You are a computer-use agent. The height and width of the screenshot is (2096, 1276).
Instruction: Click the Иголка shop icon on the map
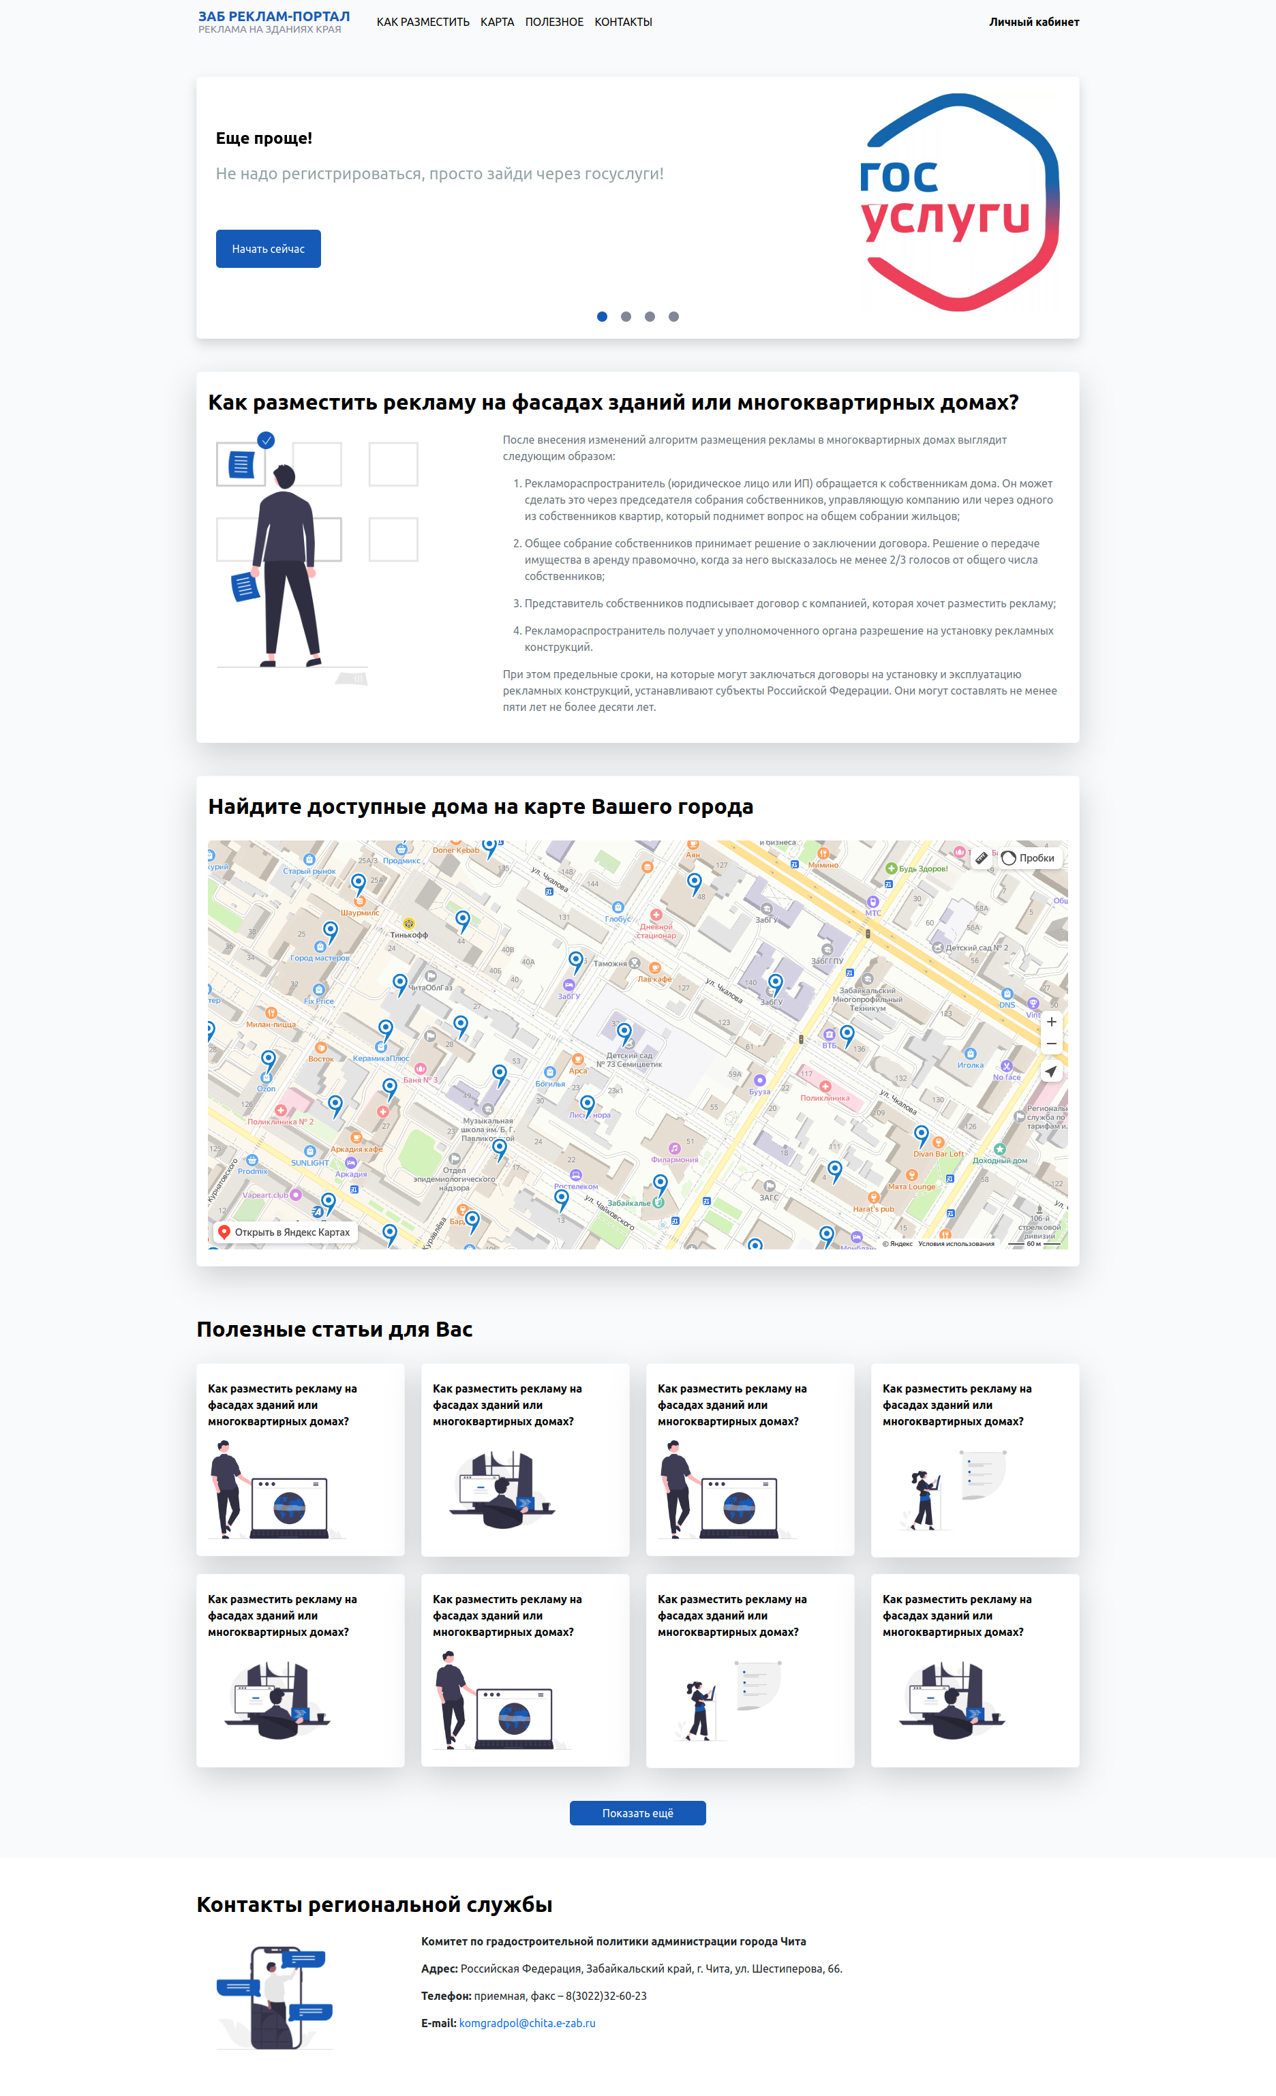click(970, 1054)
